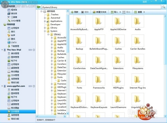167x123 pixels.
Task: Open 音乐 music item
Action: click(11, 32)
